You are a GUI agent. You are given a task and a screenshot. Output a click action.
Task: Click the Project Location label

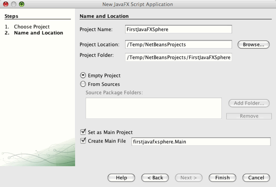99,45
